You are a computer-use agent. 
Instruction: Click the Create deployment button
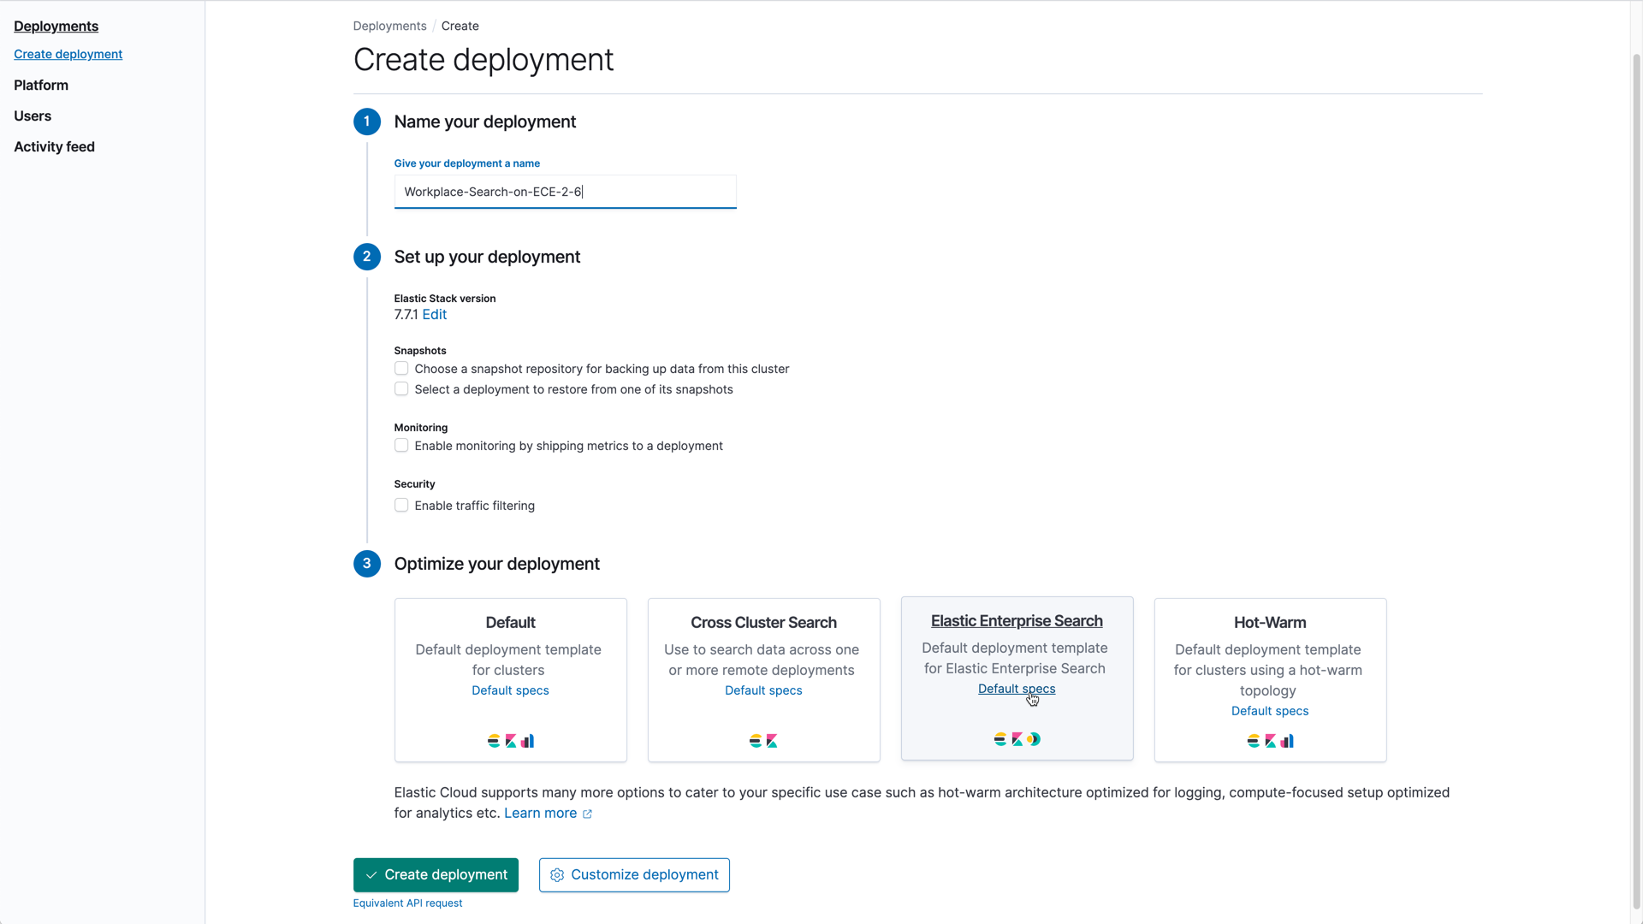(x=436, y=875)
